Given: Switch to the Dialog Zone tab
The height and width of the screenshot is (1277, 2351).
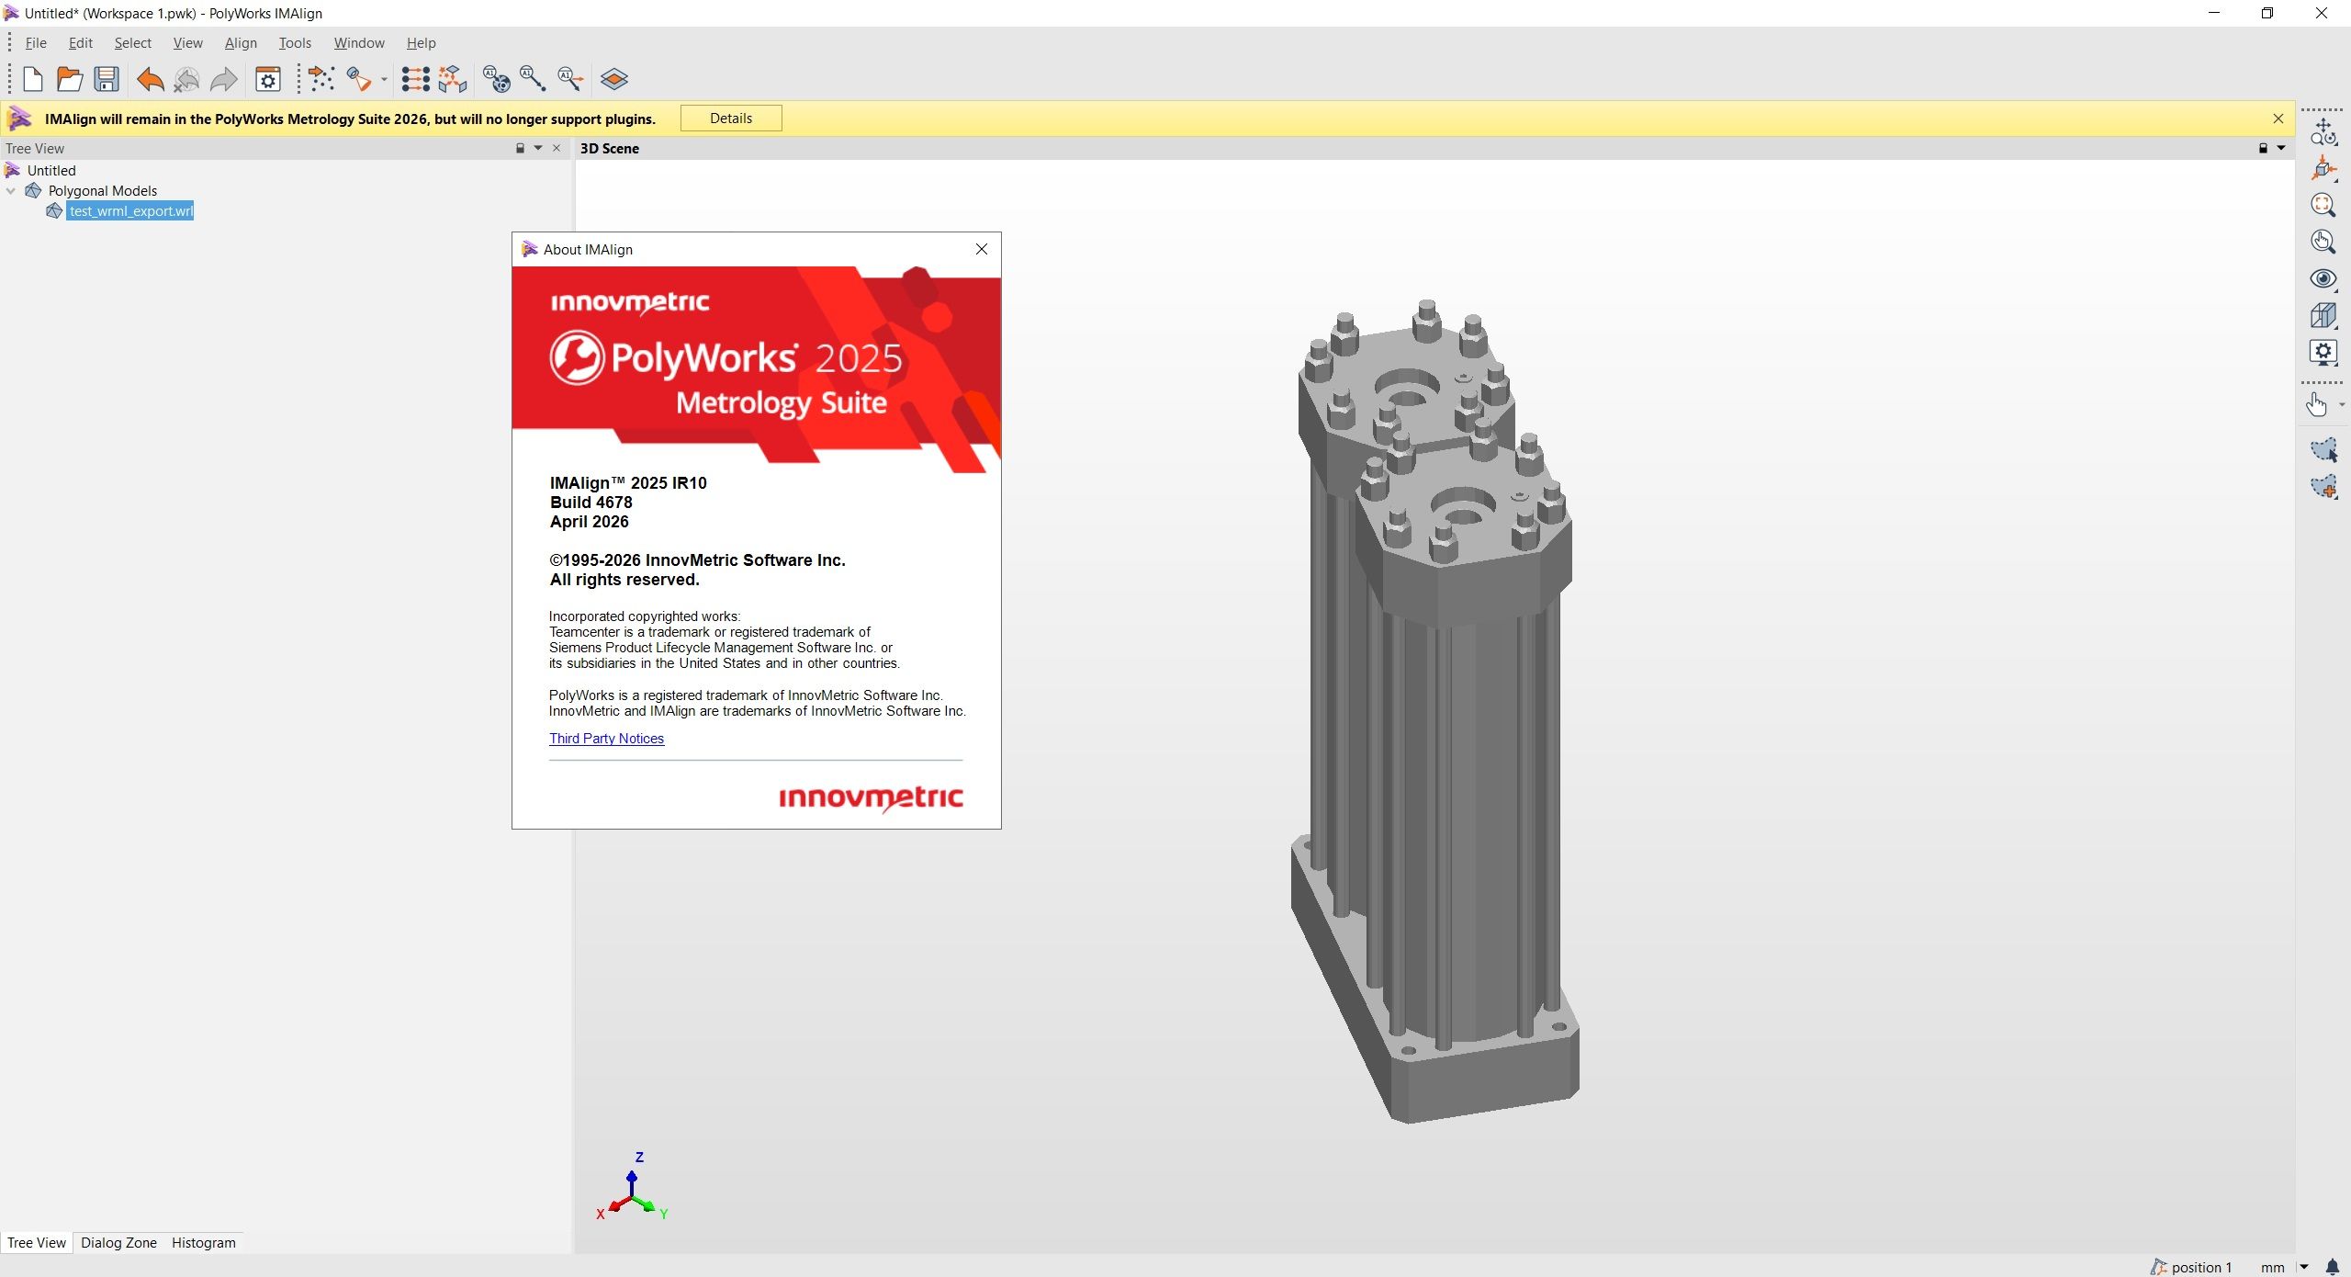Looking at the screenshot, I should (118, 1243).
